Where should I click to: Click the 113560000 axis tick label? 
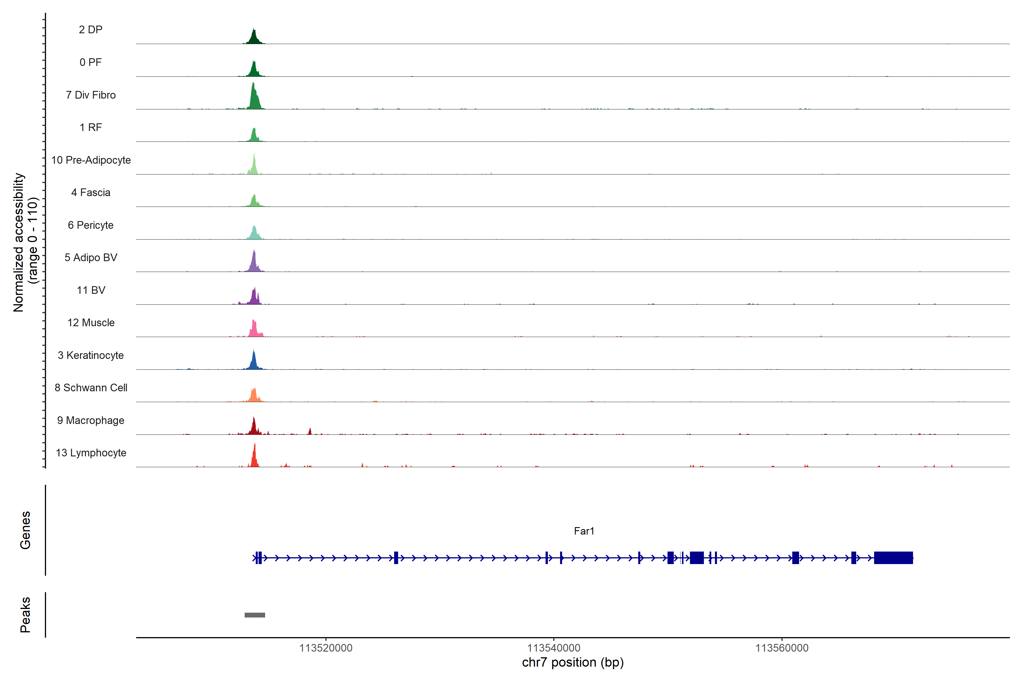[782, 648]
